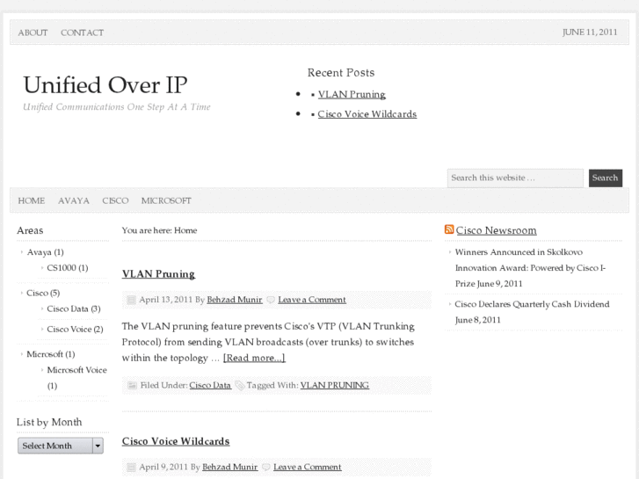Click the Unified Communications One Step tagline
639x479 pixels.
click(117, 107)
